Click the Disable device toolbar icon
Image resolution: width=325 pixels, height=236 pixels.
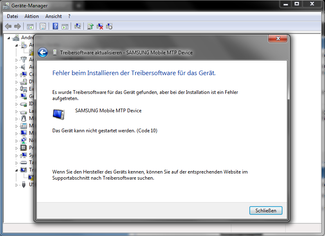pos(109,26)
